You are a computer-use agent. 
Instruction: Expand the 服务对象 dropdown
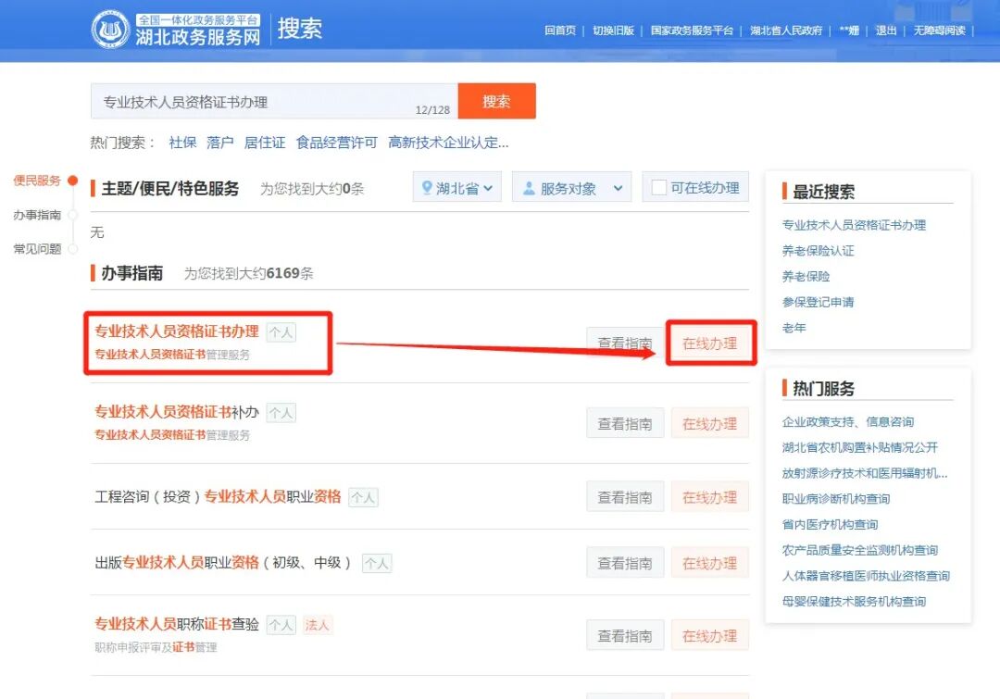pyautogui.click(x=571, y=188)
